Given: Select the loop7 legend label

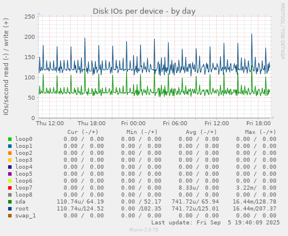Looking at the screenshot, I should [24, 188].
